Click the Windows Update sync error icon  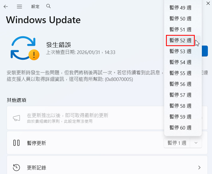(x=25, y=48)
